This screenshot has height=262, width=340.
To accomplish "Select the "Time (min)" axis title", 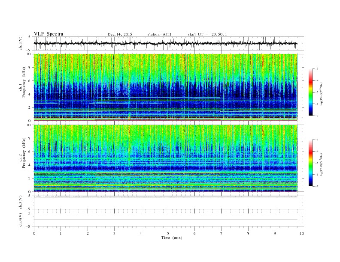I will (172, 238).
